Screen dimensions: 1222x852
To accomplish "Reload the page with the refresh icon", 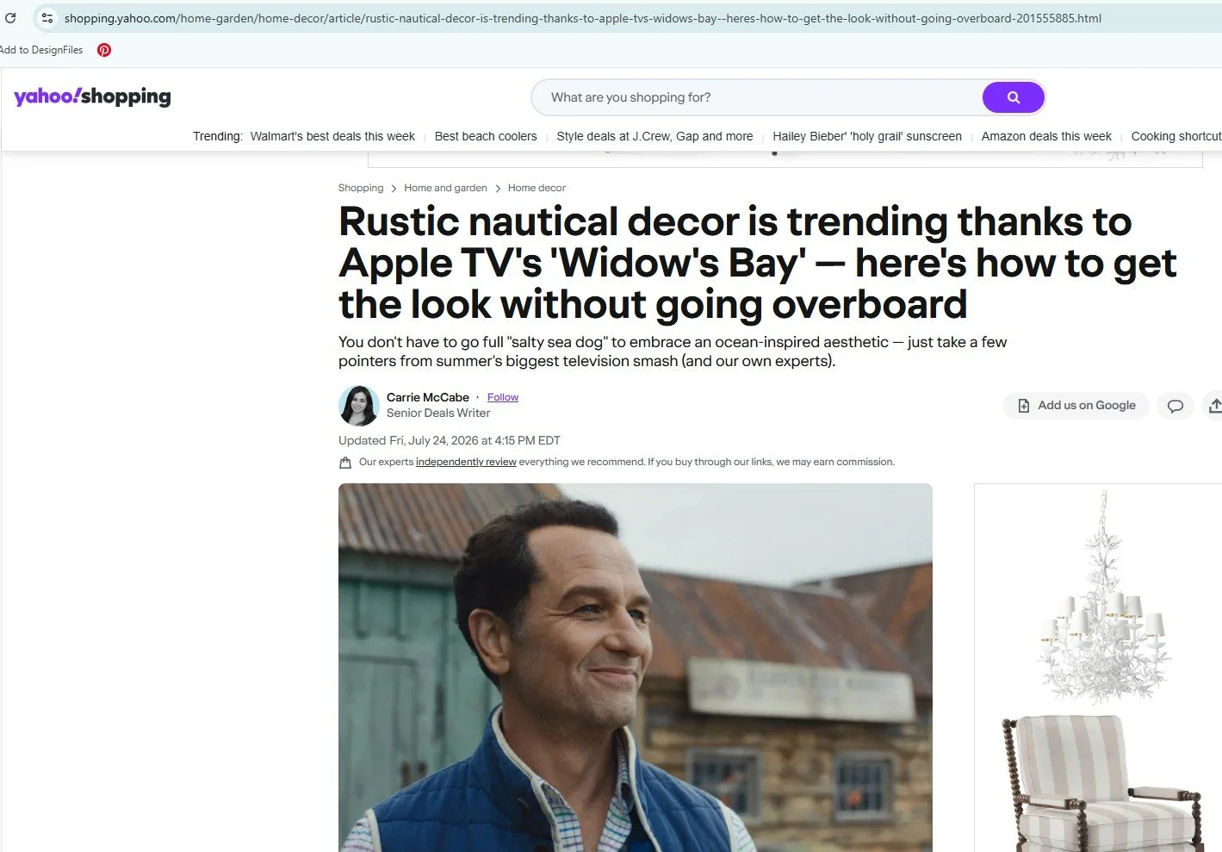I will pyautogui.click(x=10, y=17).
